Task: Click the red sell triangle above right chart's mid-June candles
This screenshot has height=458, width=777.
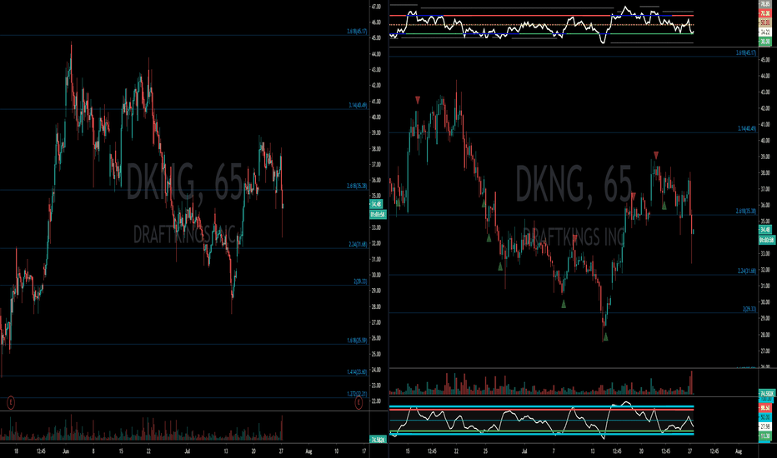Action: pos(418,100)
